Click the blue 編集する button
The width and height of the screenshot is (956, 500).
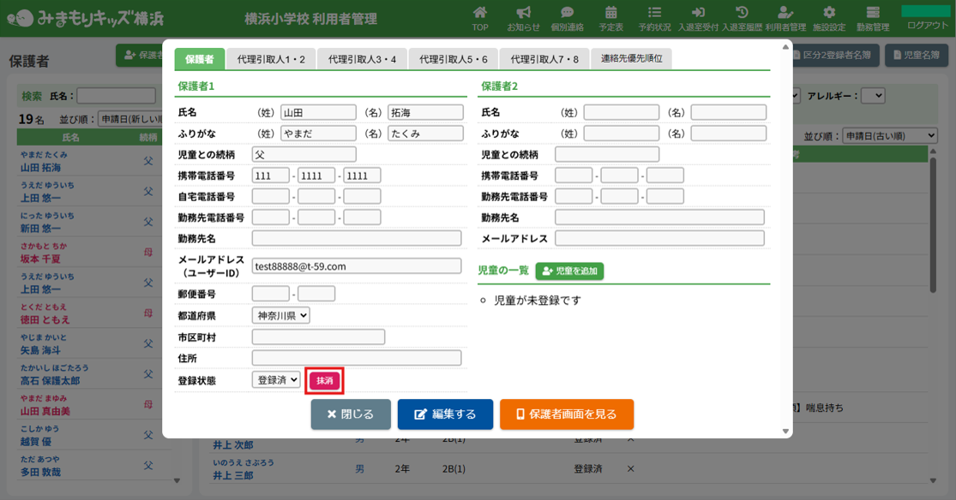tap(445, 414)
